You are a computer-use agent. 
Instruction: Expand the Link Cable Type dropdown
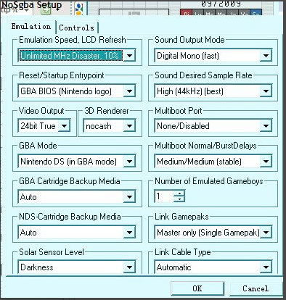pos(266,267)
